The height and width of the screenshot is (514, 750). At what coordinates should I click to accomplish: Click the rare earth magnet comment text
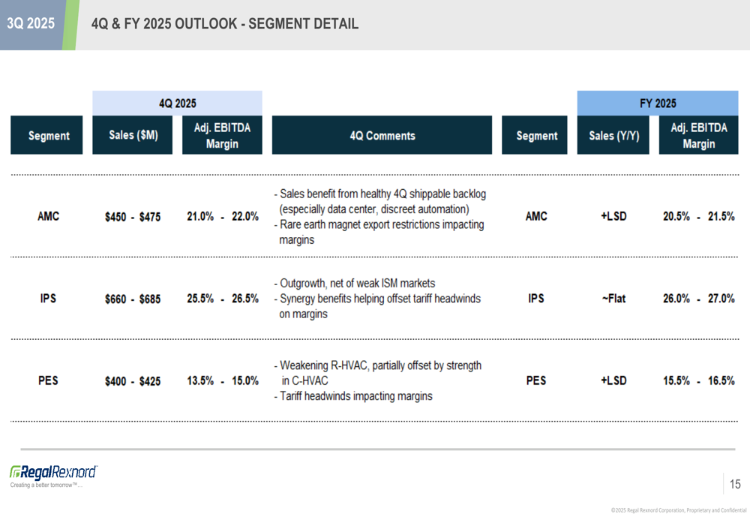point(382,225)
